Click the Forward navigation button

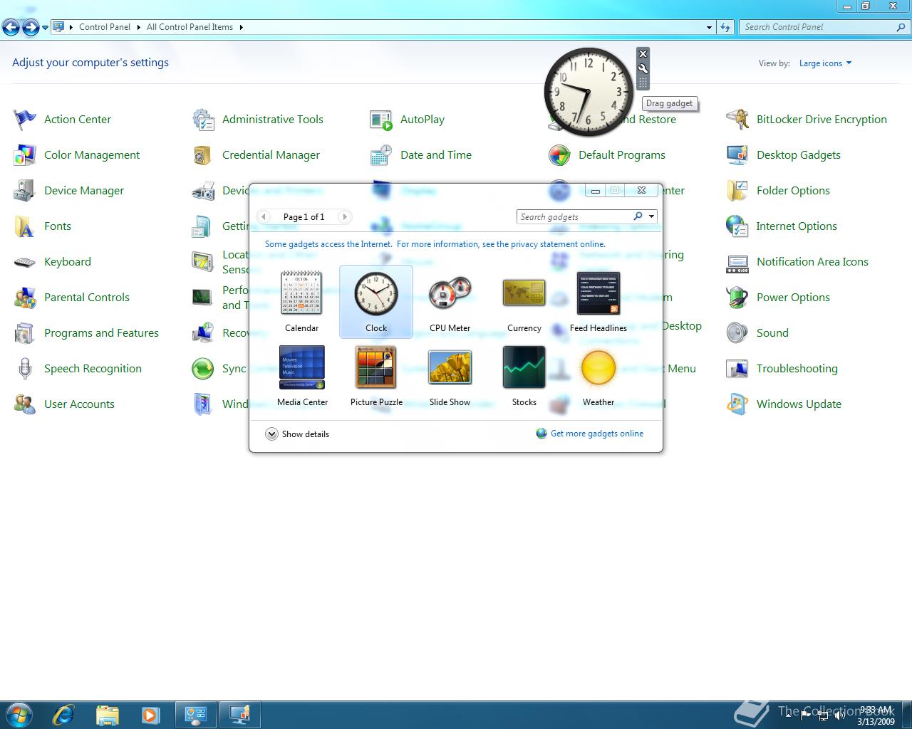[x=31, y=28]
